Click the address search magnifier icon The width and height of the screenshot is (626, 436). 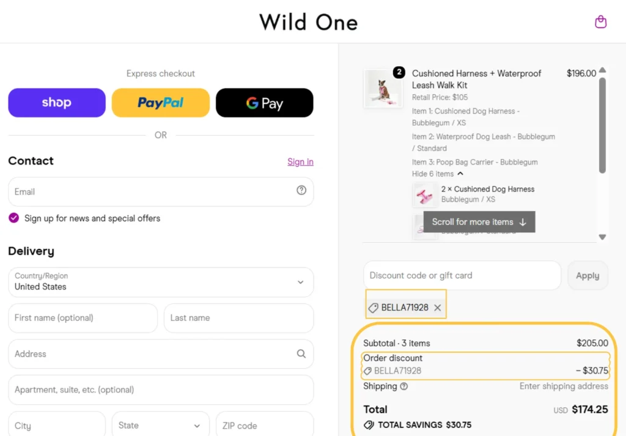301,353
